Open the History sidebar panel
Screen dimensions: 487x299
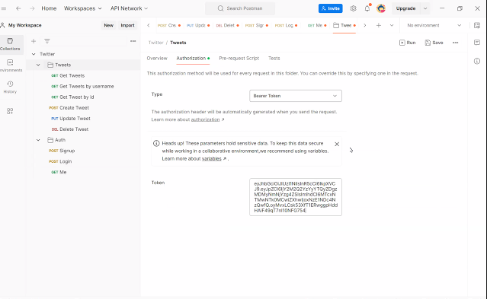10,87
